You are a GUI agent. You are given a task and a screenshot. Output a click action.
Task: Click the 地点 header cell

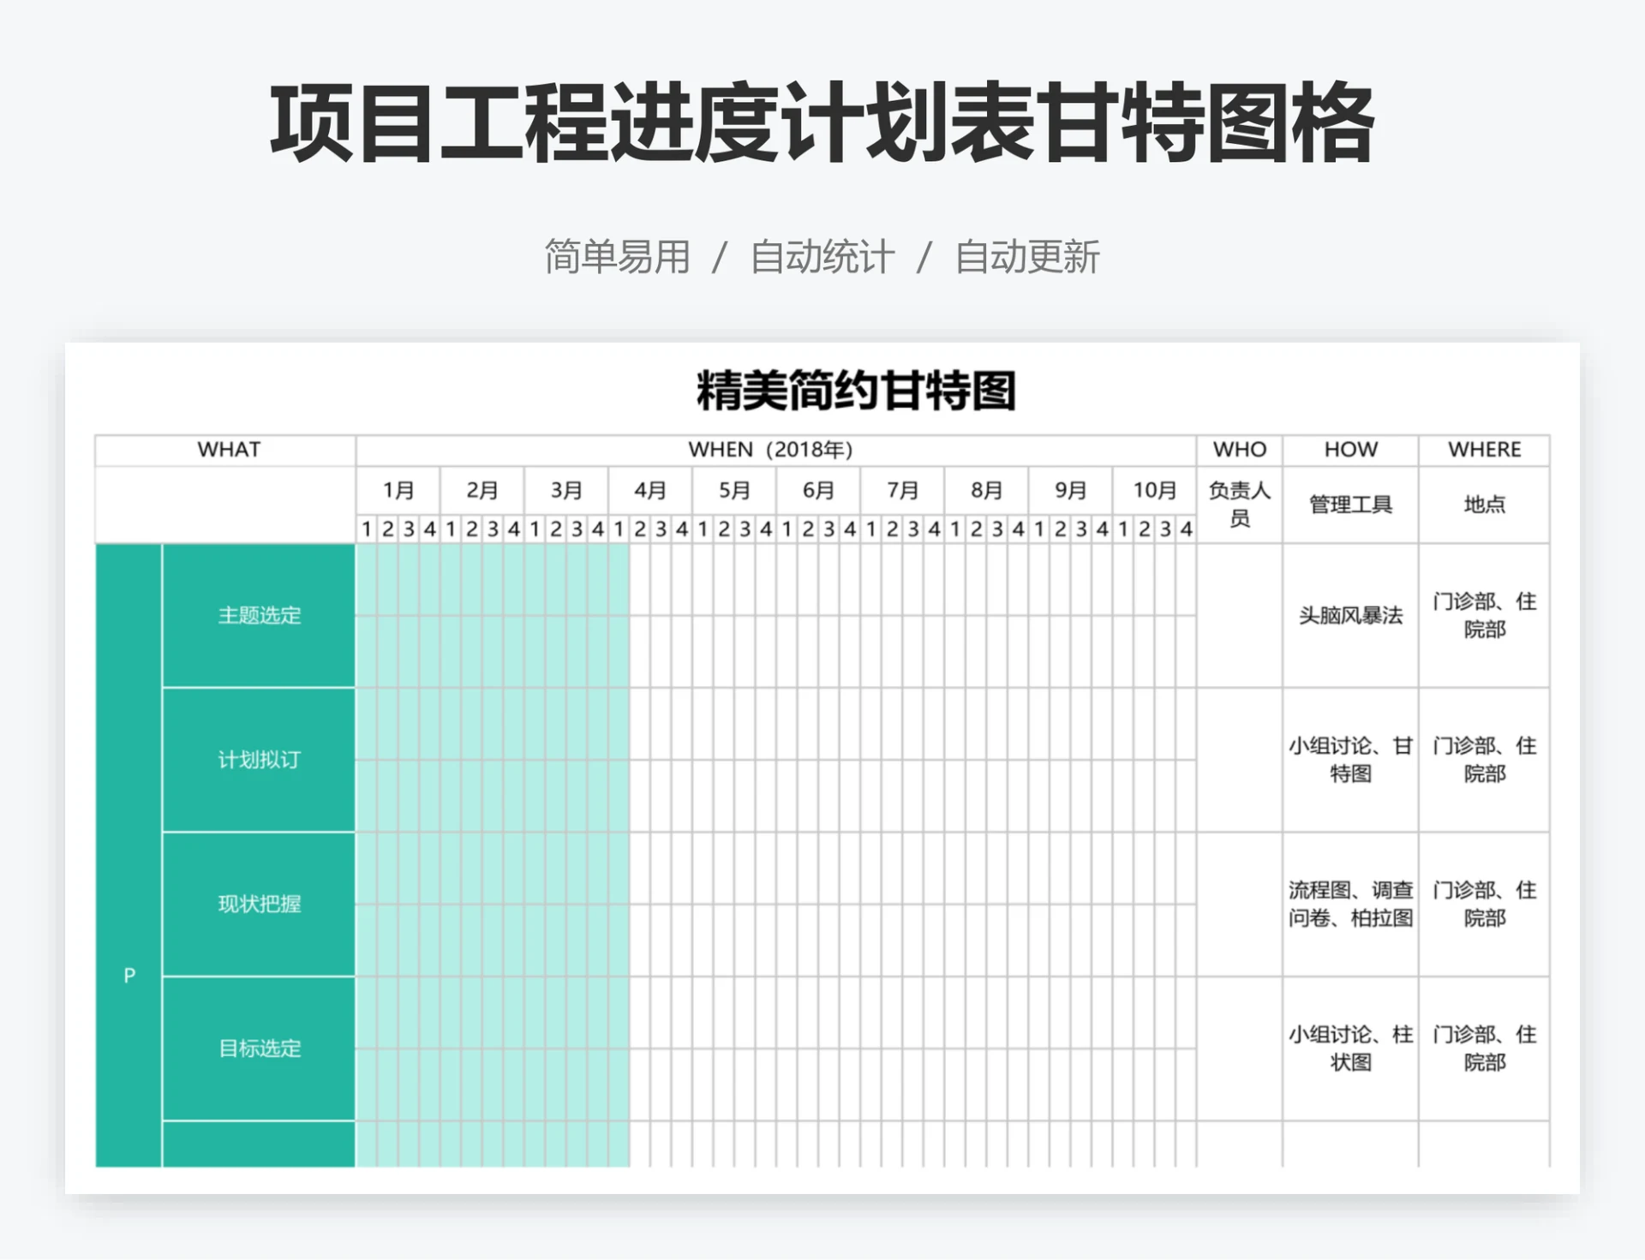click(1484, 505)
